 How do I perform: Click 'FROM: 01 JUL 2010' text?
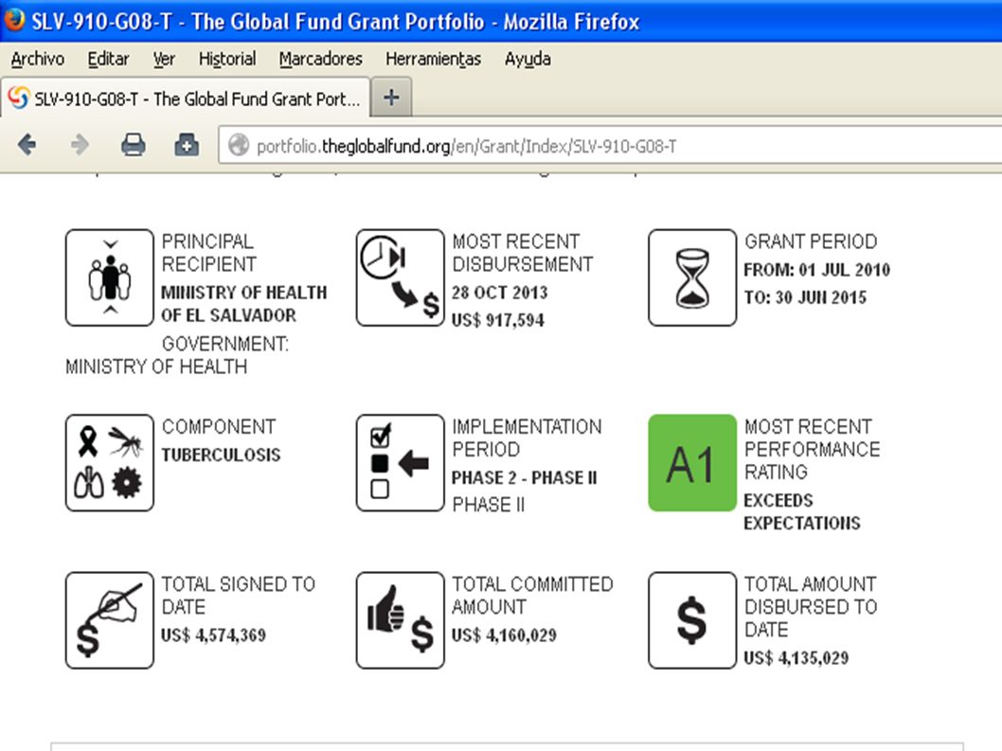(x=816, y=269)
